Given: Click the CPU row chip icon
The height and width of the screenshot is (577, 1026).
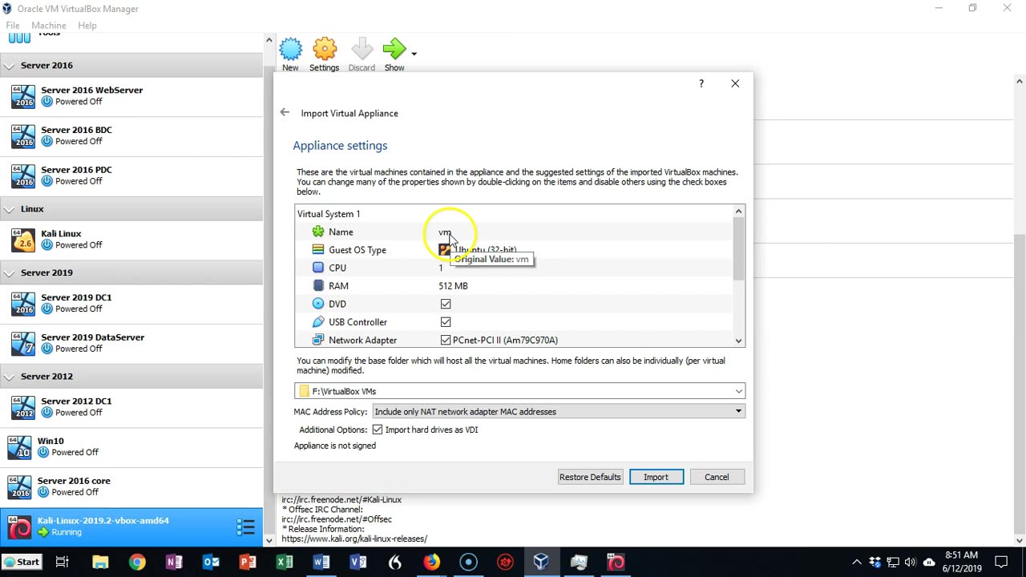Looking at the screenshot, I should click(318, 268).
